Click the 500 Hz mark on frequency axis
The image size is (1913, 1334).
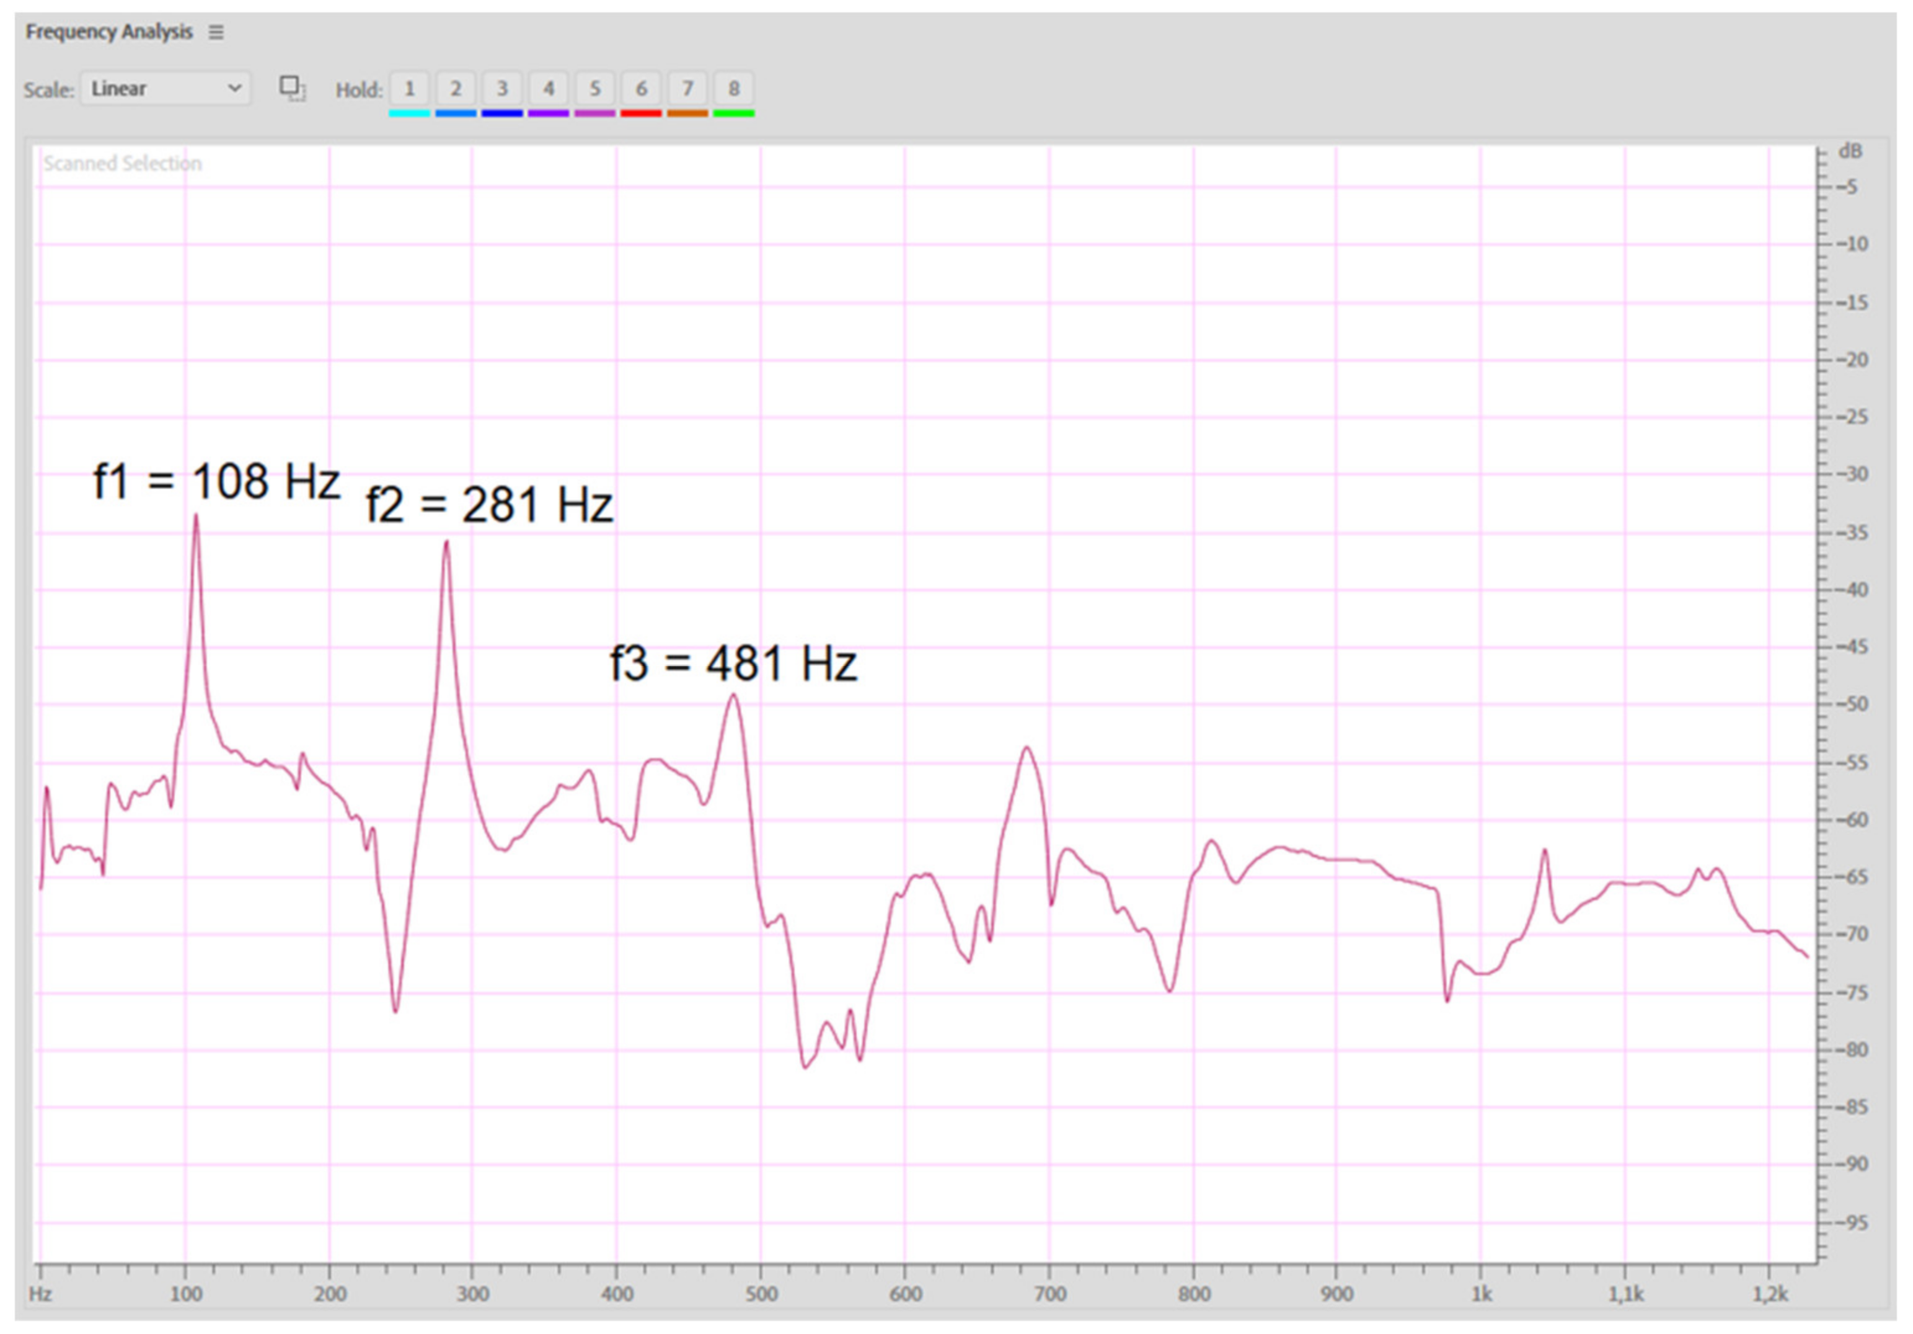[x=761, y=1294]
